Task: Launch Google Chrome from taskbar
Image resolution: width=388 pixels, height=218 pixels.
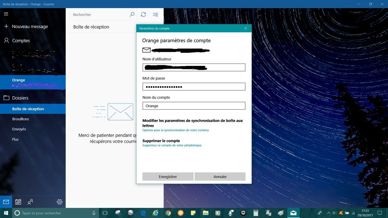Action: 168,213
